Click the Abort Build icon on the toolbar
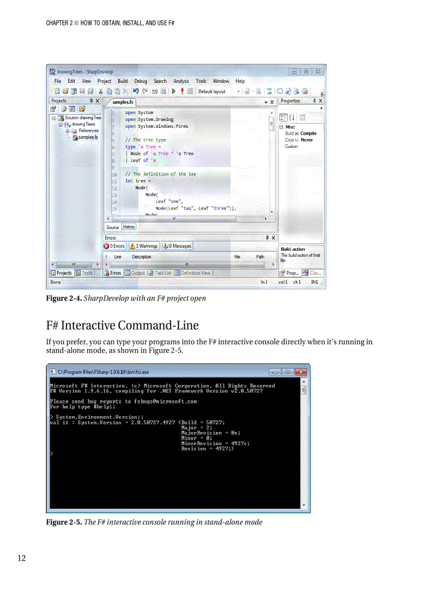Image resolution: width=431 pixels, height=593 pixels. (x=182, y=91)
